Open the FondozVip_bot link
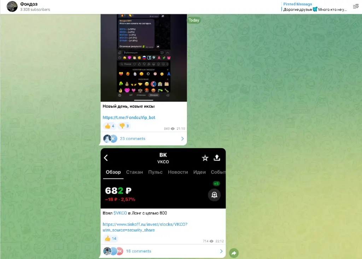This screenshot has width=362, height=259. point(129,118)
